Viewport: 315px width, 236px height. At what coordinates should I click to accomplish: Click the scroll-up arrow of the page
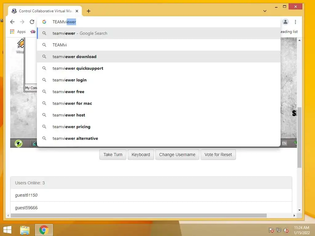pyautogui.click(x=299, y=40)
